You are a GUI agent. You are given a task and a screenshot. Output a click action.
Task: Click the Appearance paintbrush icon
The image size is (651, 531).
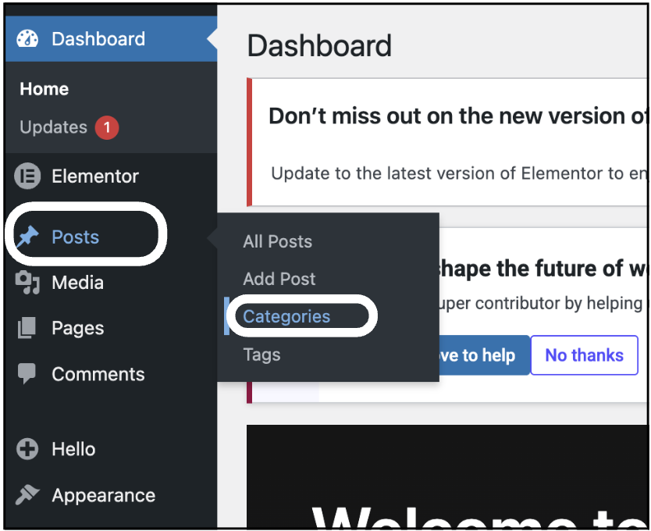tap(27, 495)
